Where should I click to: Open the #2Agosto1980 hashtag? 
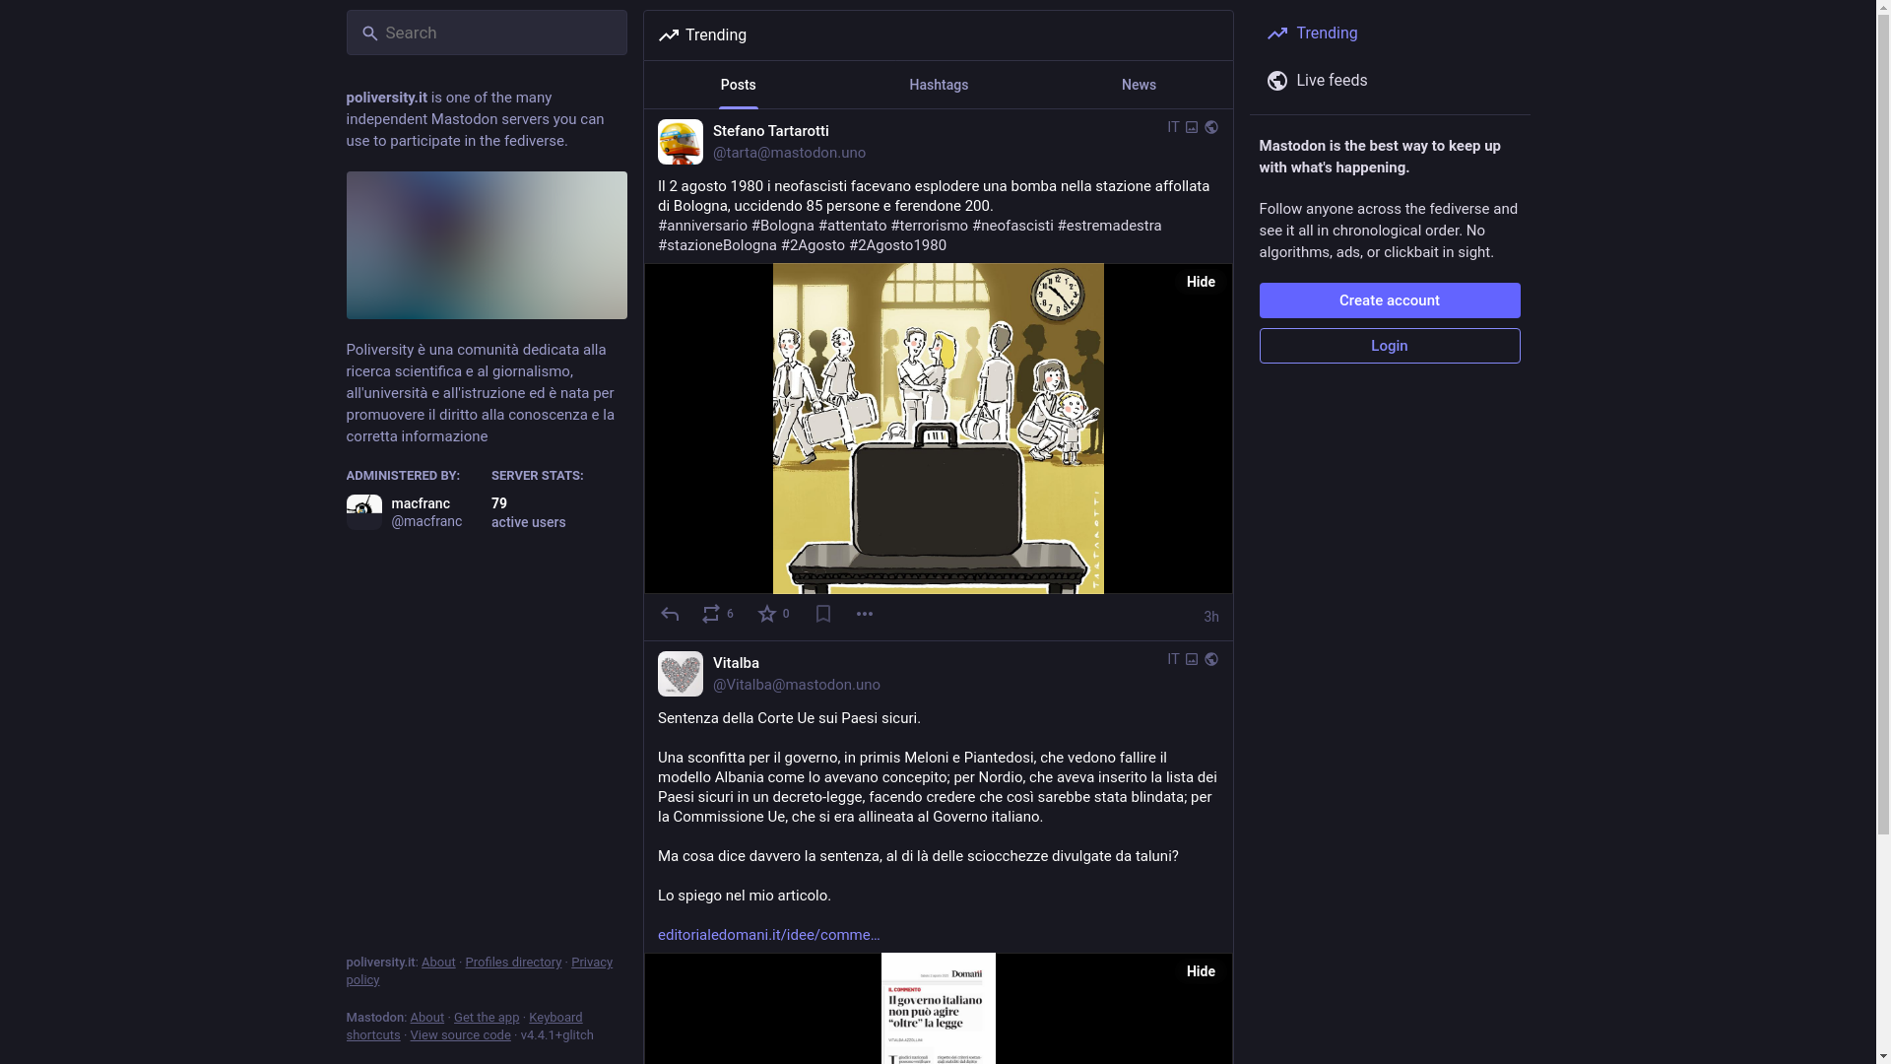pos(897,245)
